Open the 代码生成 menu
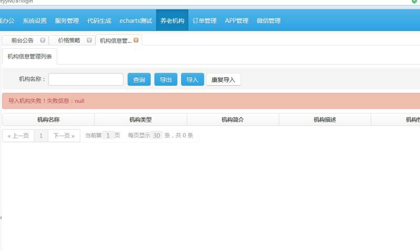 coord(99,21)
